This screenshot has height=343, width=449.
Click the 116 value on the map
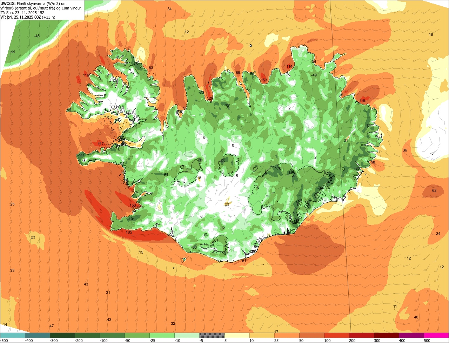pos(86,75)
